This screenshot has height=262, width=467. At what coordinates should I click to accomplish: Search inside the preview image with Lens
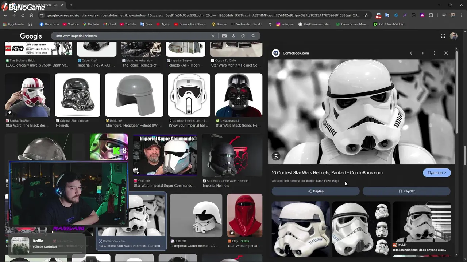pyautogui.click(x=276, y=156)
